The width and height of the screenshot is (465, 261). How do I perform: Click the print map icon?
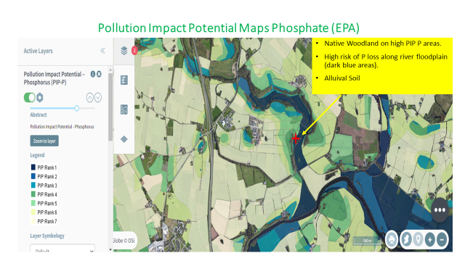pyautogui.click(x=392, y=239)
